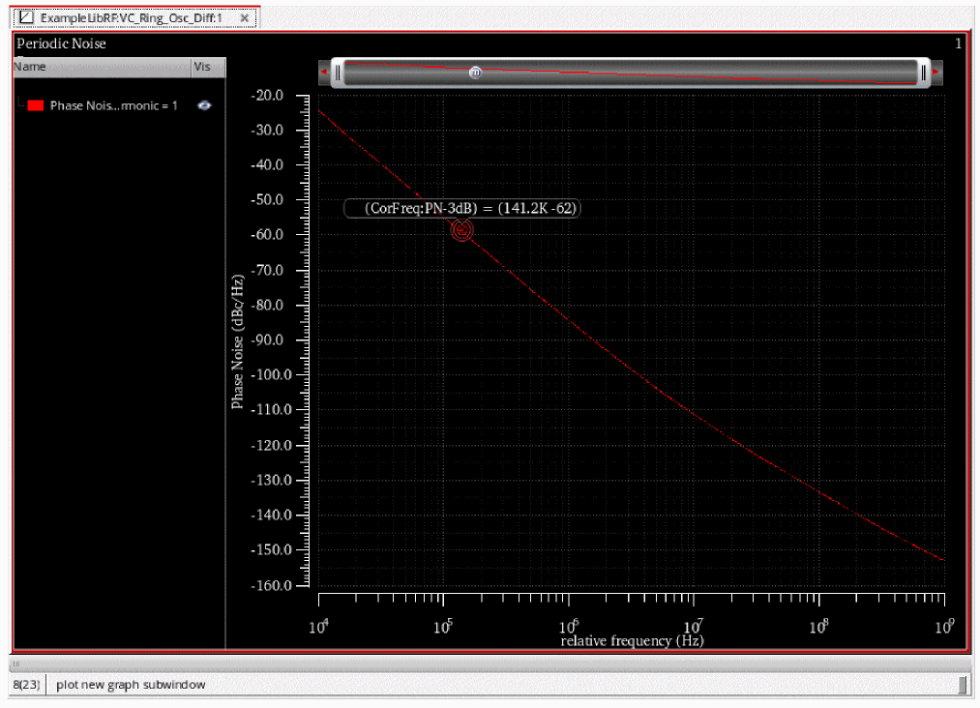Click the Phase Noise (dBc/Hz) Y-axis label
This screenshot has height=708, width=980.
click(x=237, y=340)
